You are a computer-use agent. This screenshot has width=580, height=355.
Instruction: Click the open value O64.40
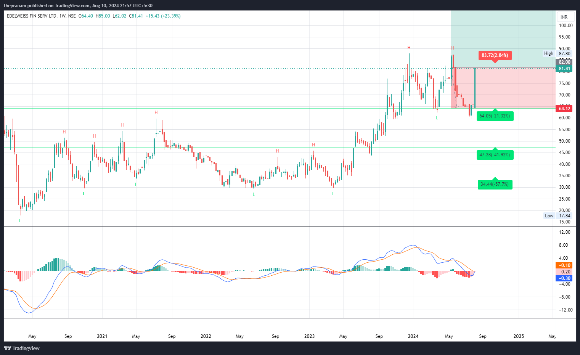point(86,16)
